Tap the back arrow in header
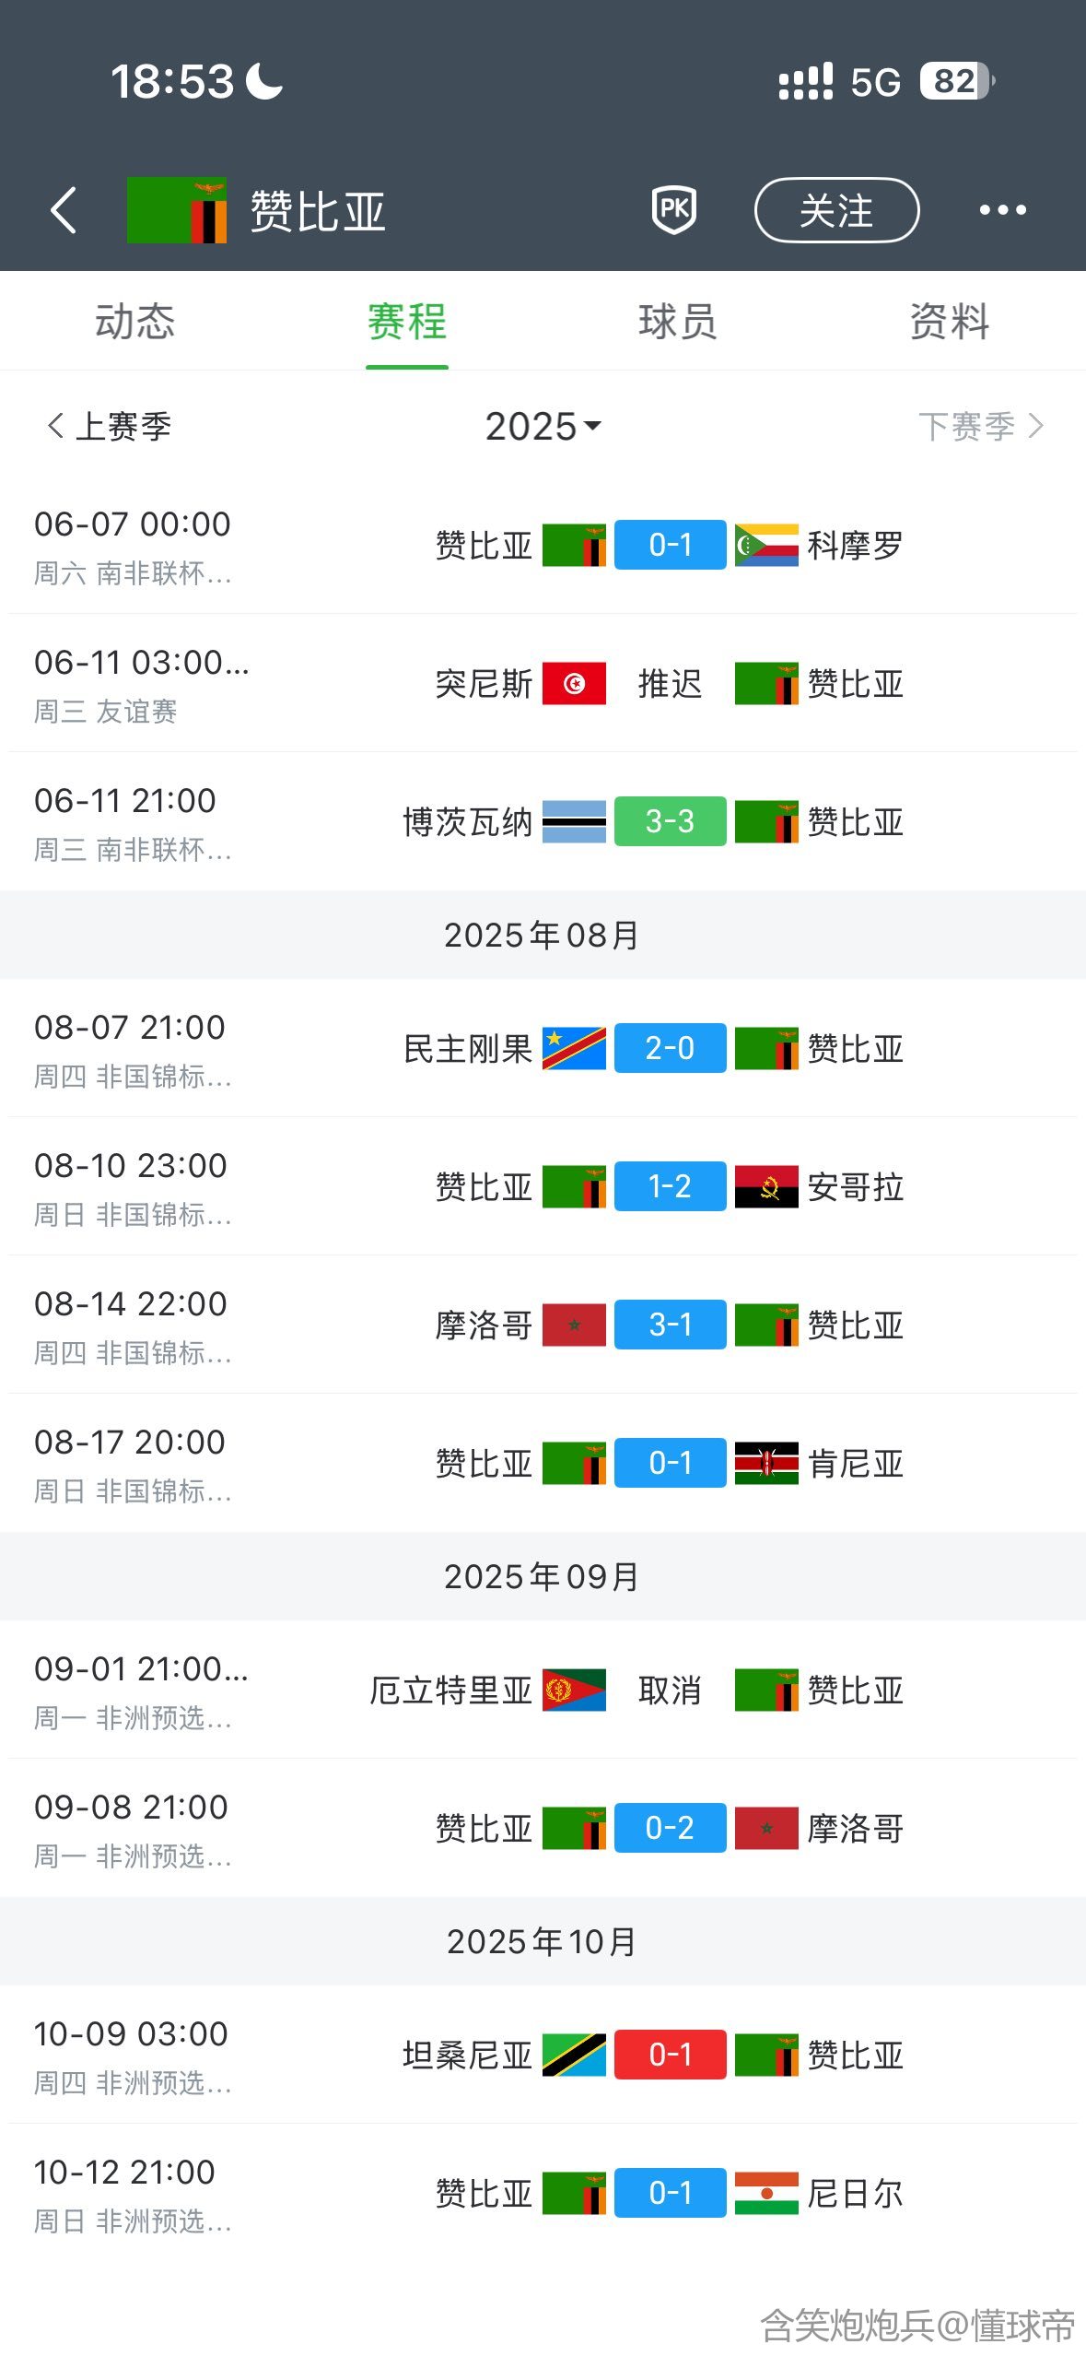 (x=63, y=210)
